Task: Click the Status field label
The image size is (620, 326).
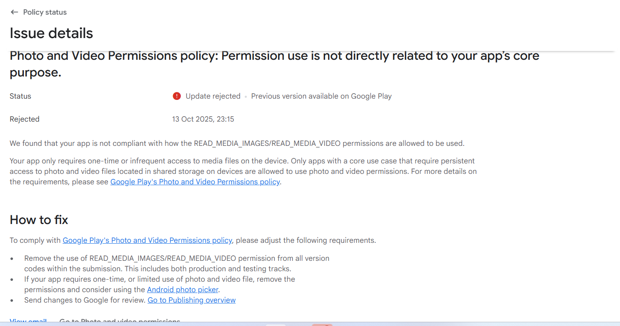Action: (x=20, y=96)
